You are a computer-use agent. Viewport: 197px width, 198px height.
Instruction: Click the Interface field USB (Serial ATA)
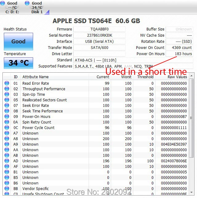[x=99, y=42]
